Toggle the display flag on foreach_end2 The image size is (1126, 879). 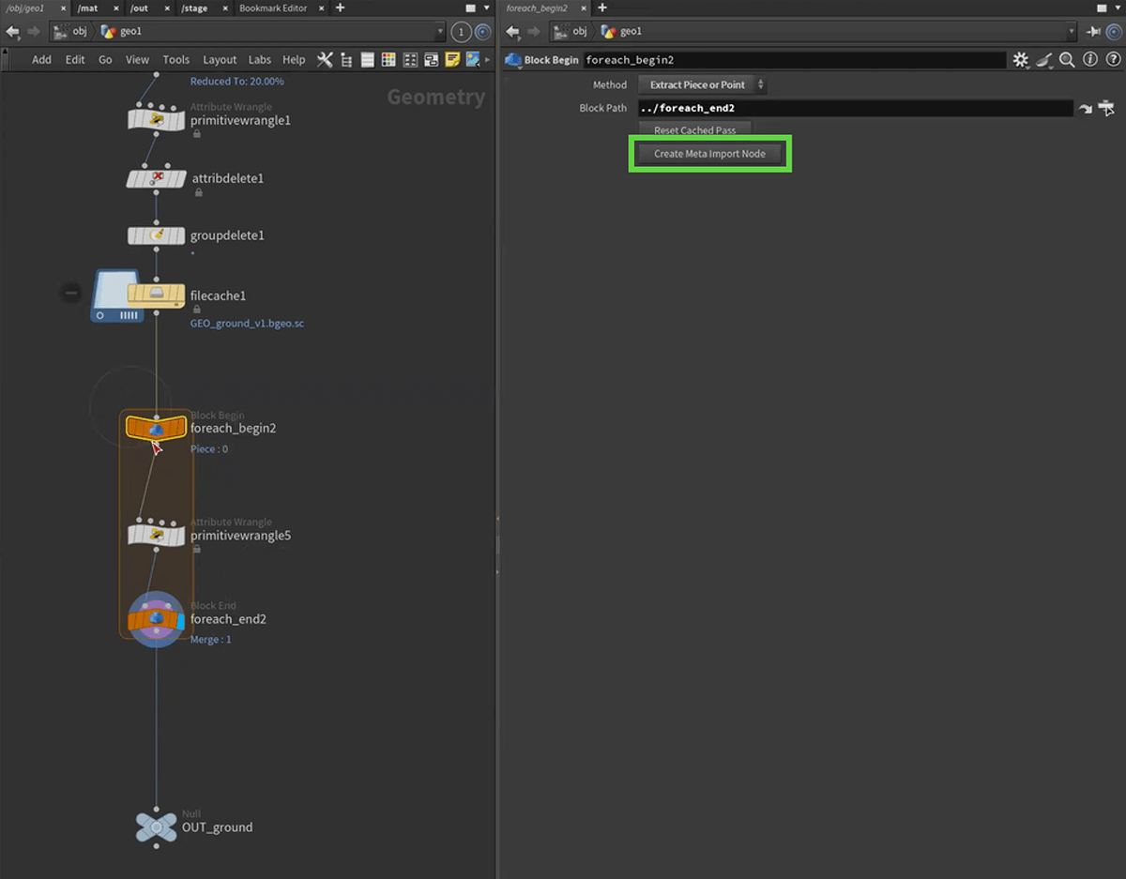tap(180, 620)
